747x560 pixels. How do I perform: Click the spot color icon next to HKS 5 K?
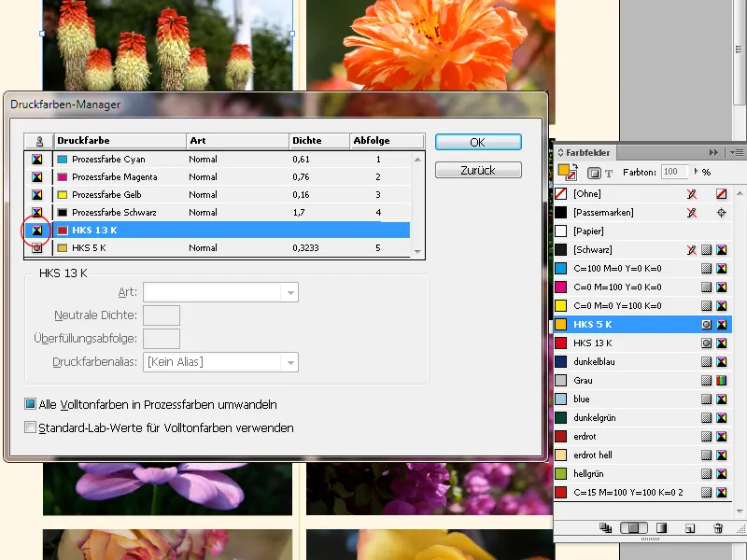point(708,324)
